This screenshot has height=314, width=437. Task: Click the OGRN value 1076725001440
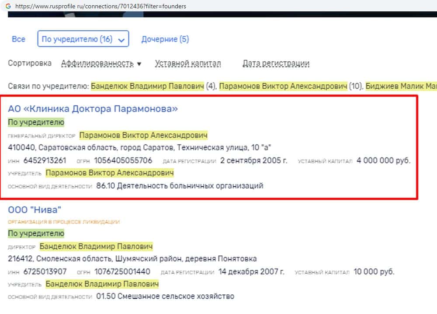(x=122, y=272)
